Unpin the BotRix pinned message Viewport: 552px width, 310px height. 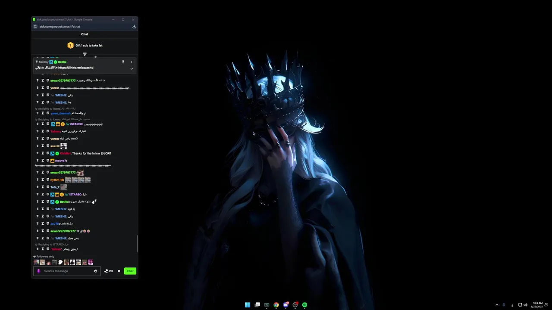coord(123,62)
